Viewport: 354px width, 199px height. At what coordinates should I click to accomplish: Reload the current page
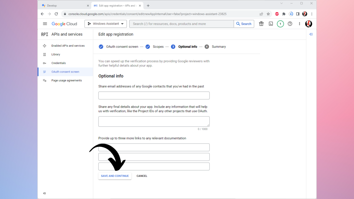coord(56,14)
